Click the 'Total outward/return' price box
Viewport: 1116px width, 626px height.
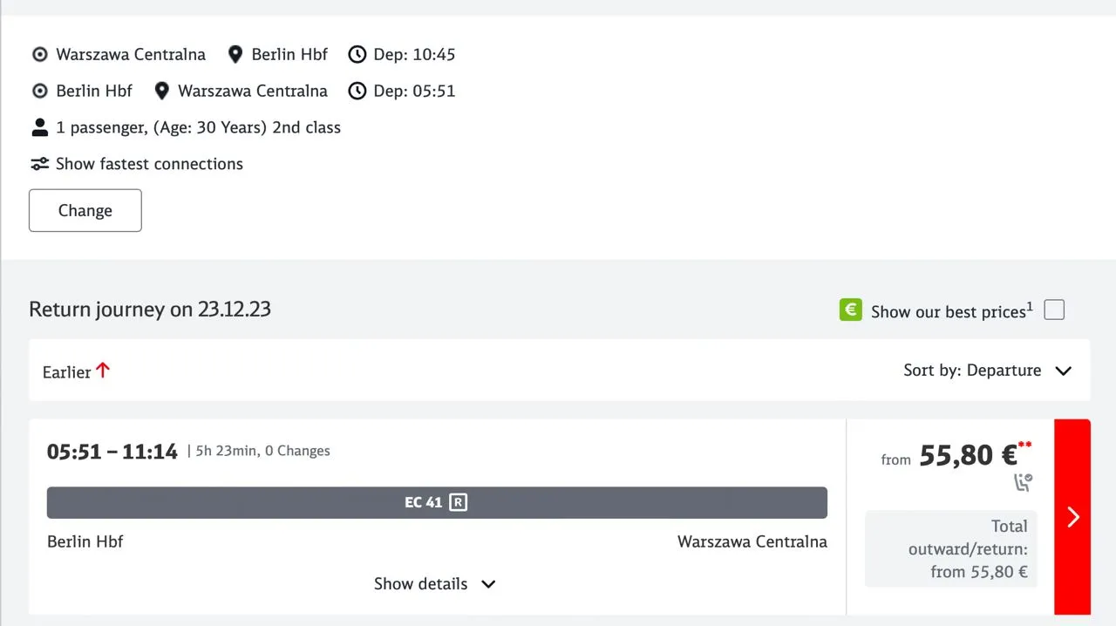pos(950,548)
